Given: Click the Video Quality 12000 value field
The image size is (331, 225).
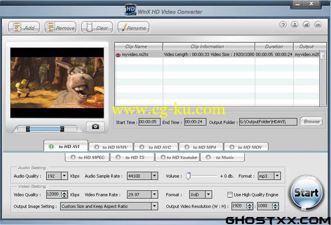Looking at the screenshot, I should pos(54,194).
